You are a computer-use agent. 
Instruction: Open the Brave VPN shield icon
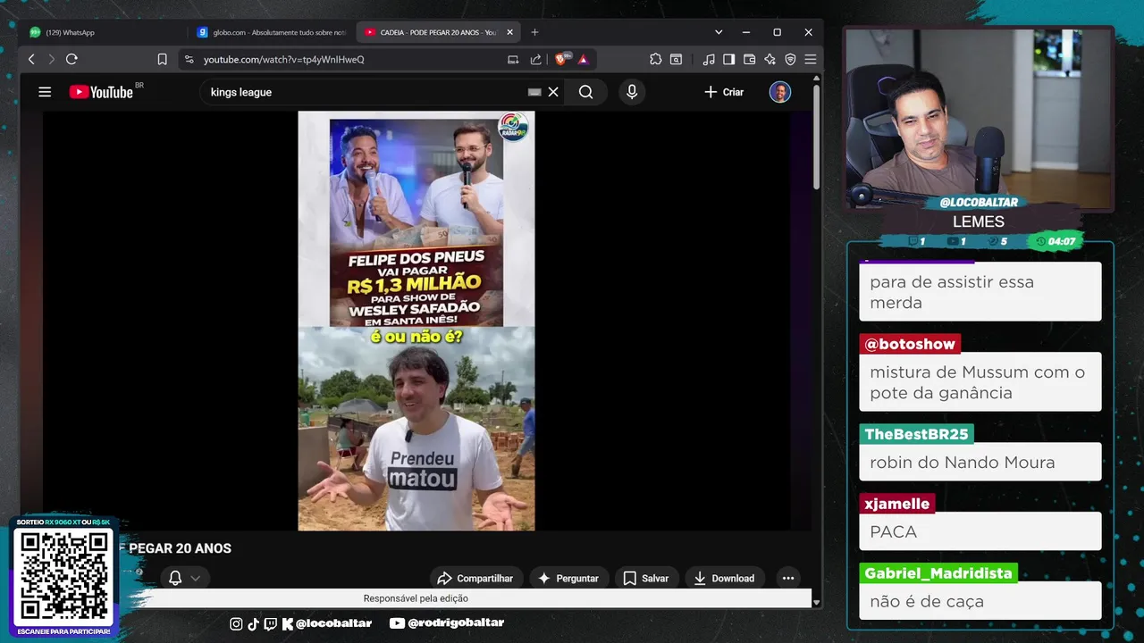790,59
